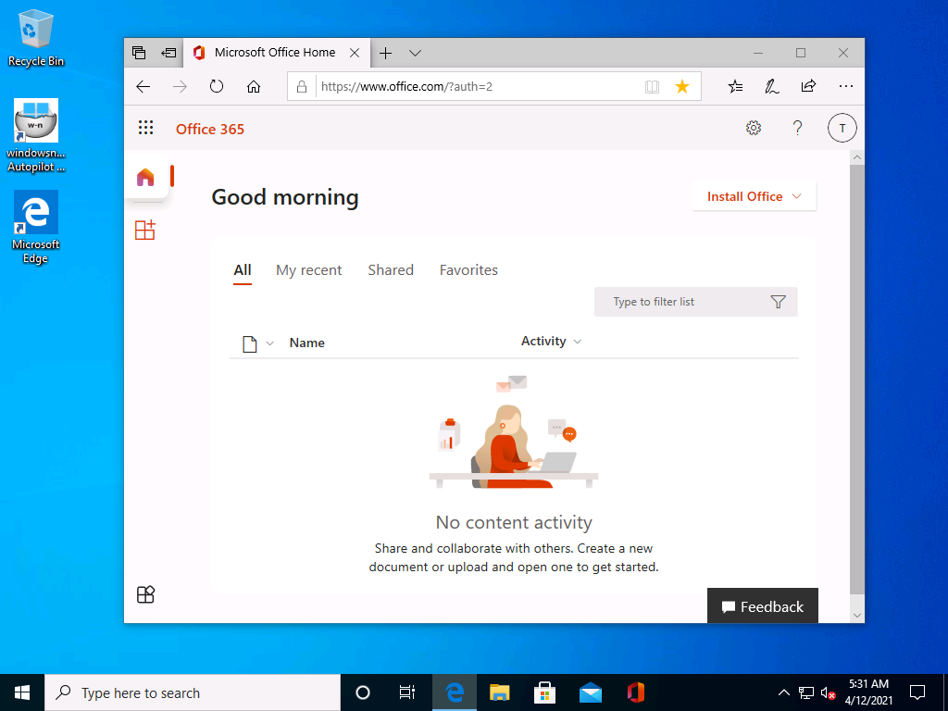This screenshot has height=711, width=948.
Task: Show hidden system tray icons
Action: [x=783, y=692]
